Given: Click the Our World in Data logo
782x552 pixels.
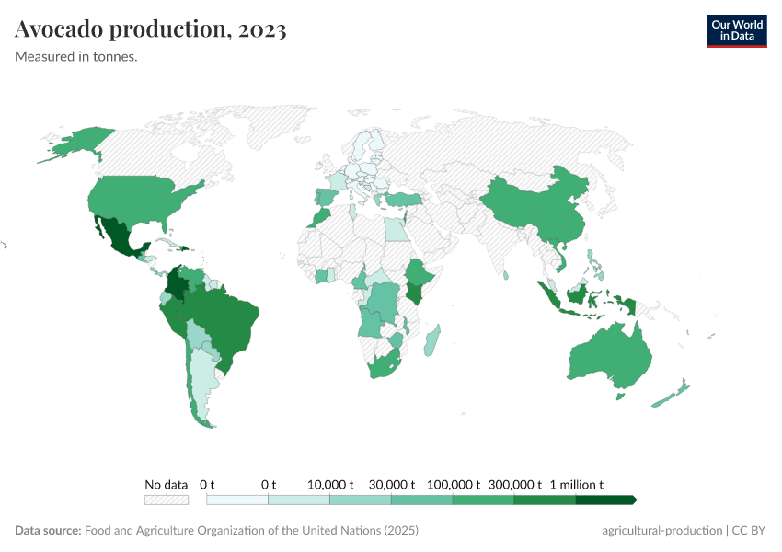Looking at the screenshot, I should point(737,29).
